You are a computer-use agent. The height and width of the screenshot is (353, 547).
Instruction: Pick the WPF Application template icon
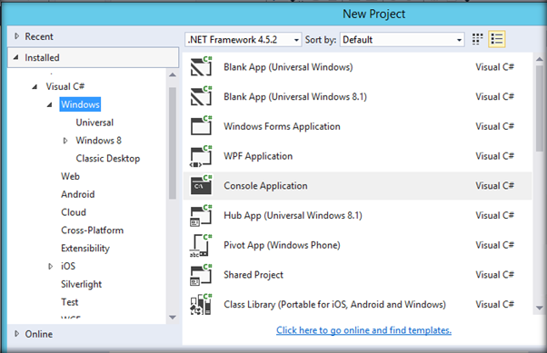pos(202,156)
